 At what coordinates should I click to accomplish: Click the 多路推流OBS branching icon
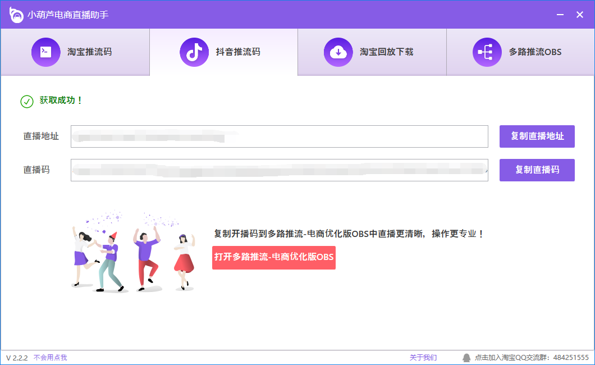point(487,52)
